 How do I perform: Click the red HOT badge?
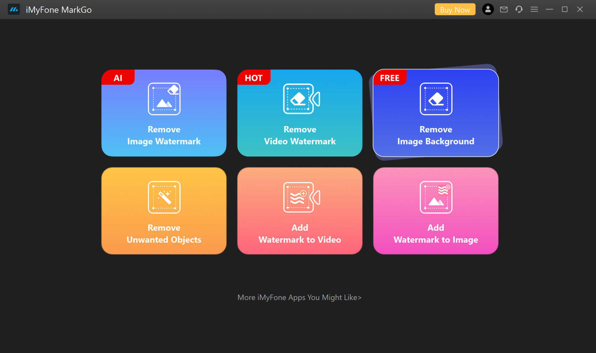tap(254, 77)
